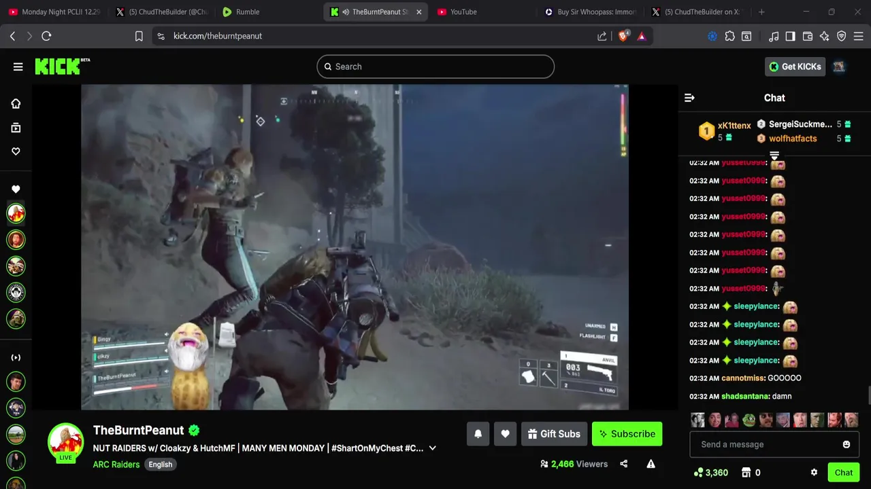This screenshot has width=871, height=489.
Task: Open the KICKs shop icon beside 0
Action: coord(746,473)
